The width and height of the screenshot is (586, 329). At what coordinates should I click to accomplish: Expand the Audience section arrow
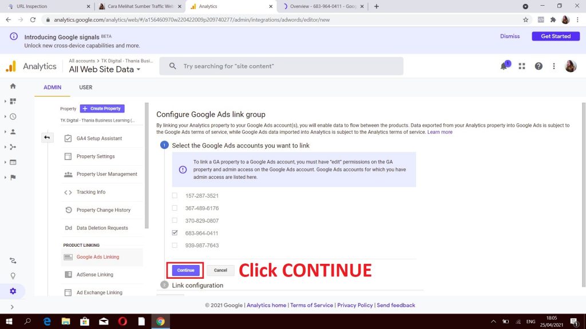tap(5, 132)
